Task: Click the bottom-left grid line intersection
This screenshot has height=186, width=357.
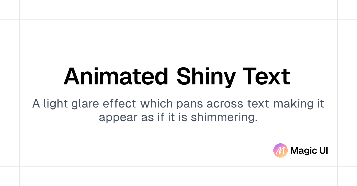Action: tap(19, 167)
